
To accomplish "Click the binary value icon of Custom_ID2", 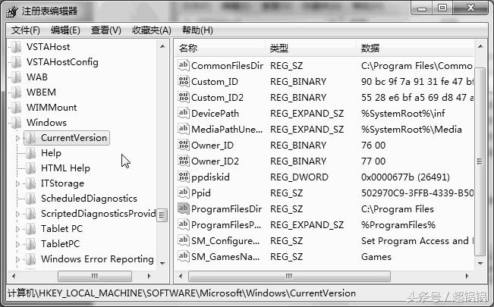I will pyautogui.click(x=184, y=97).
